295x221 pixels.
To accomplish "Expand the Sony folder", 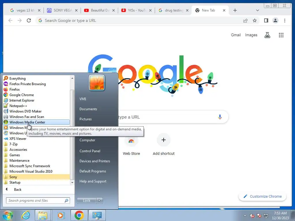I will point(36,177).
